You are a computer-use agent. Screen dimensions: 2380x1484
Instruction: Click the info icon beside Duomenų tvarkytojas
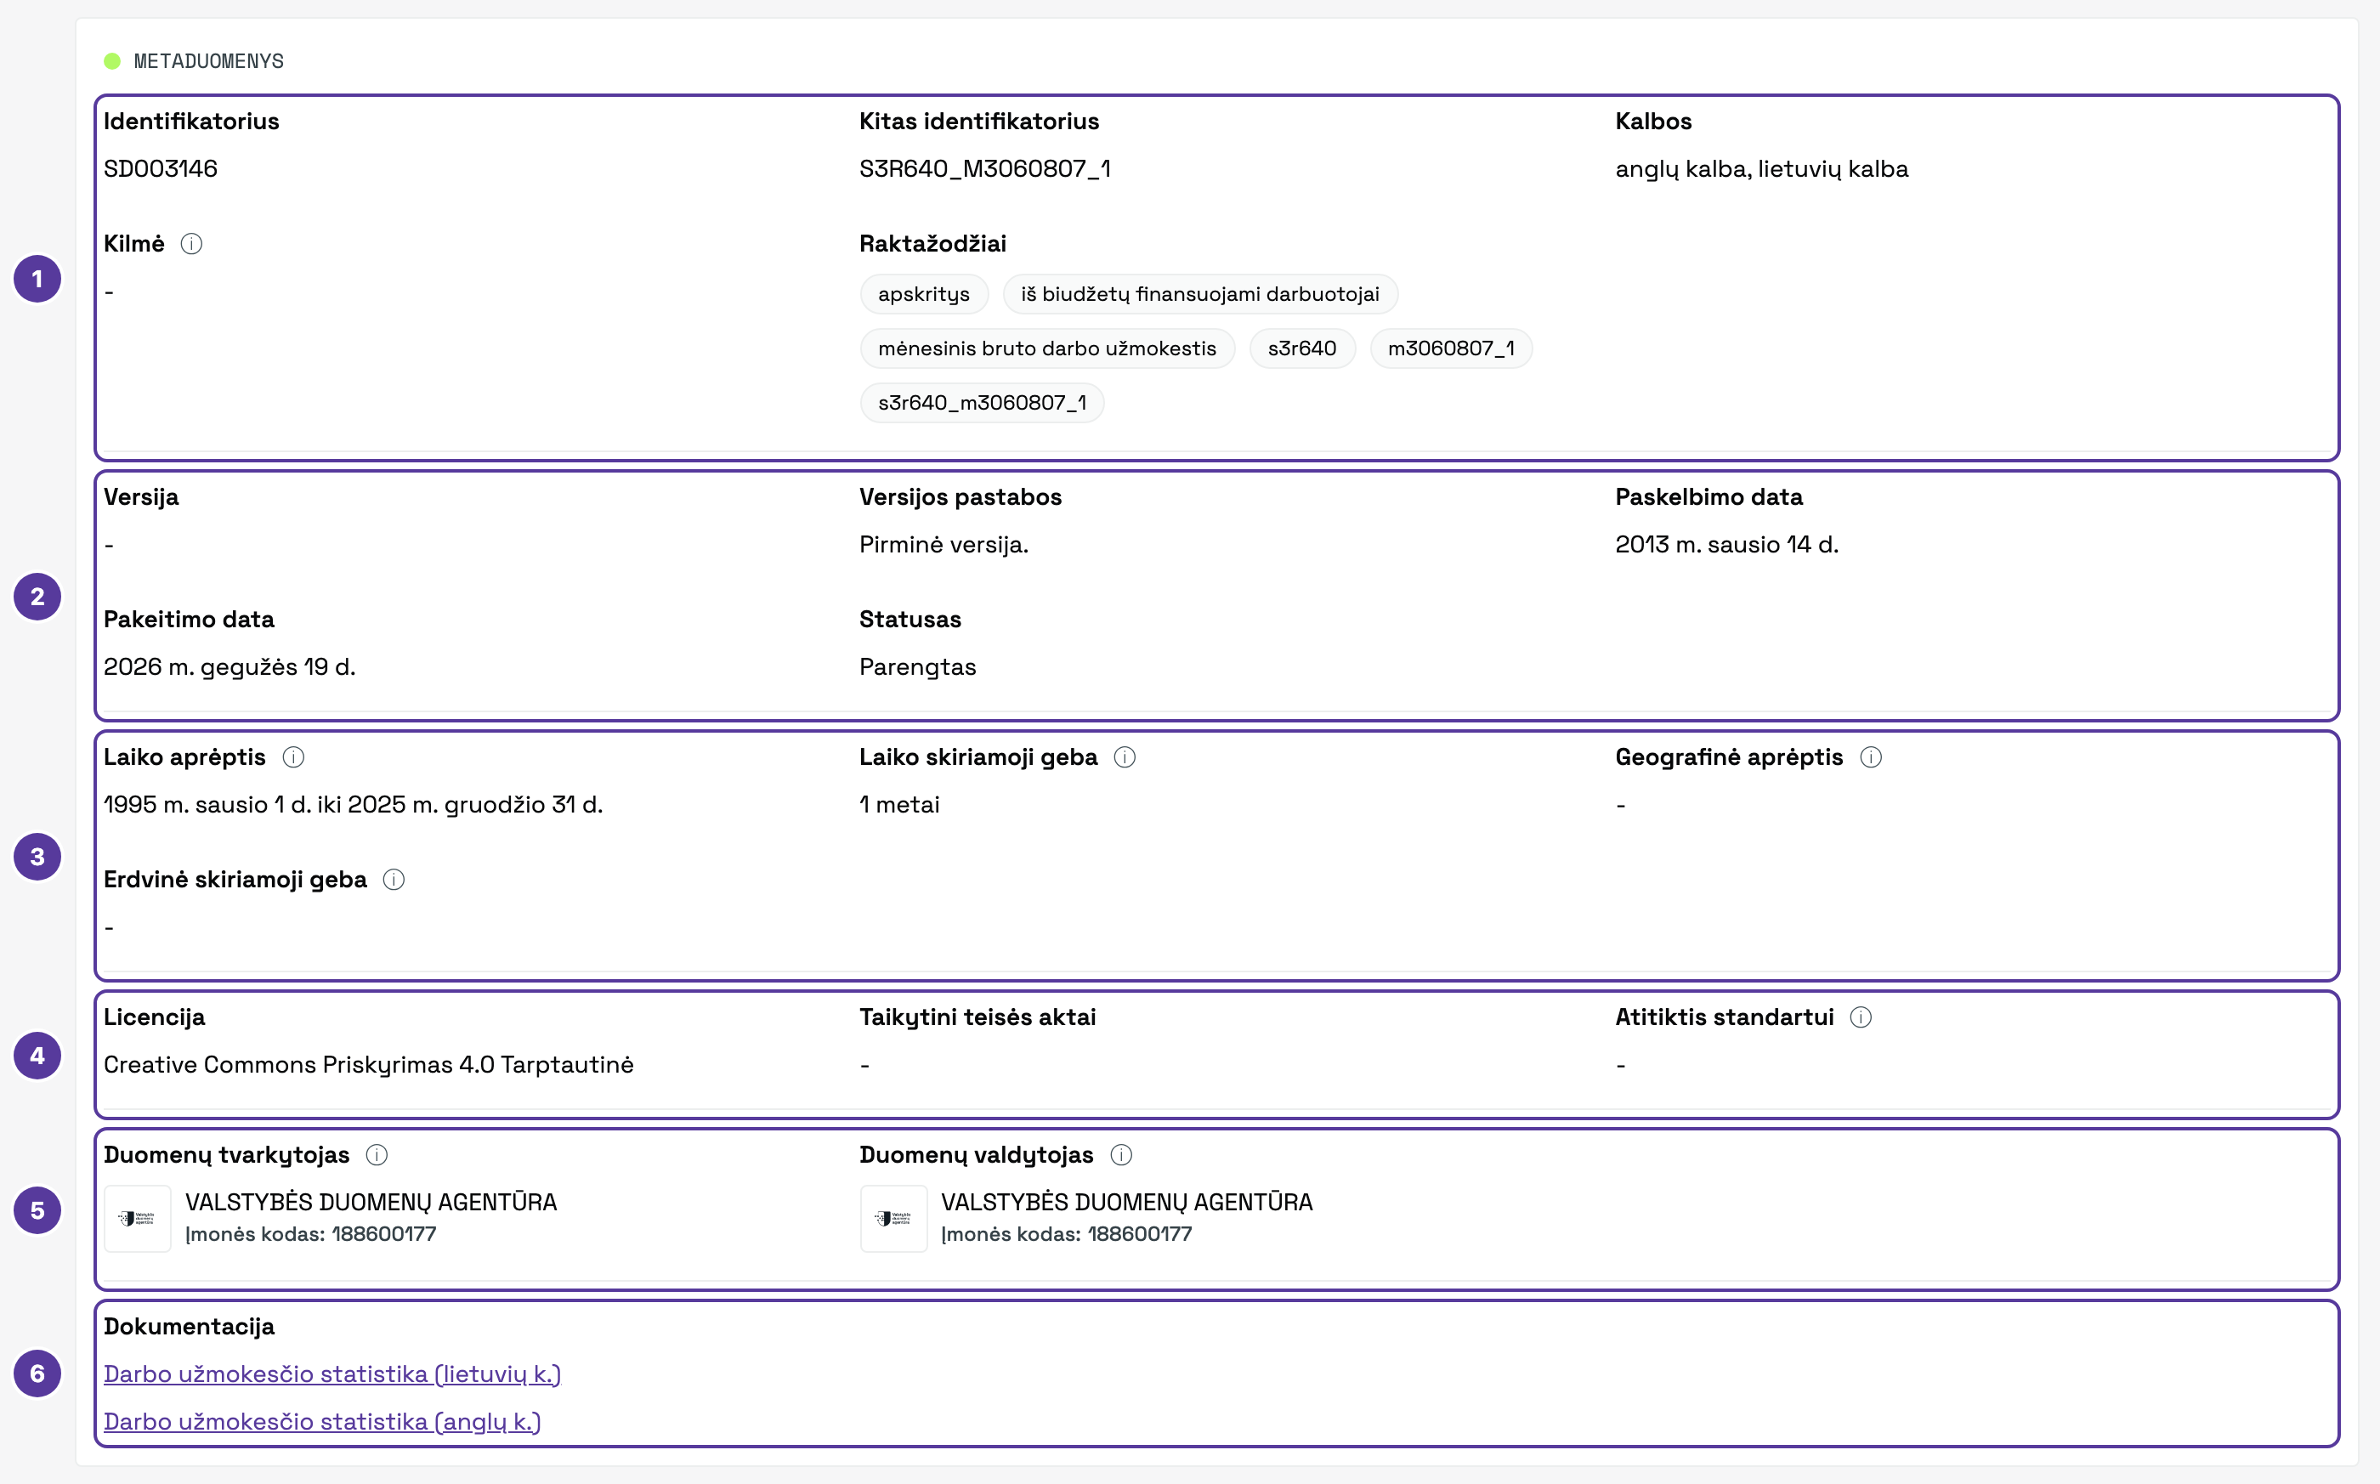[377, 1154]
